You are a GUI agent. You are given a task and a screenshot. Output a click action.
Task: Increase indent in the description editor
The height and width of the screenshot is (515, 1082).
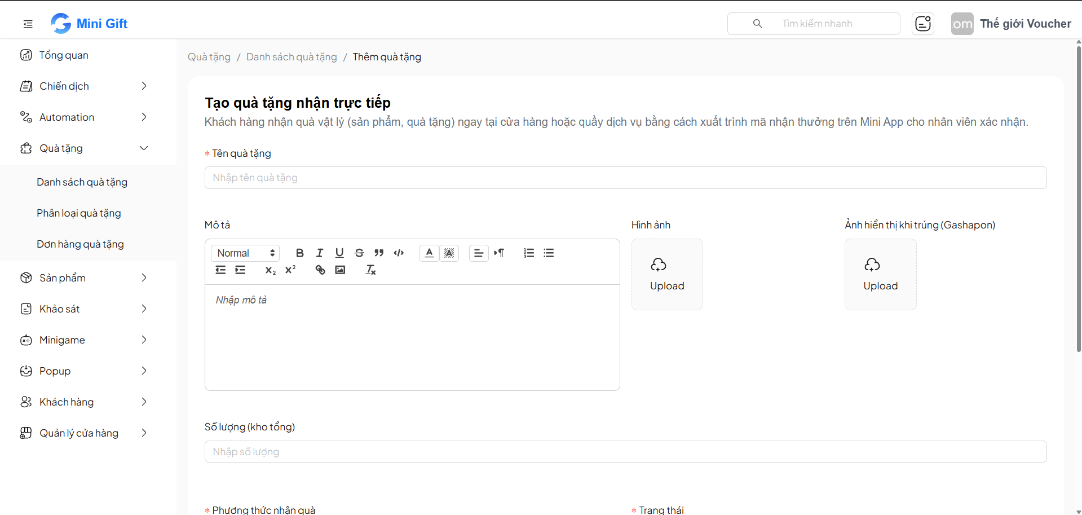240,270
